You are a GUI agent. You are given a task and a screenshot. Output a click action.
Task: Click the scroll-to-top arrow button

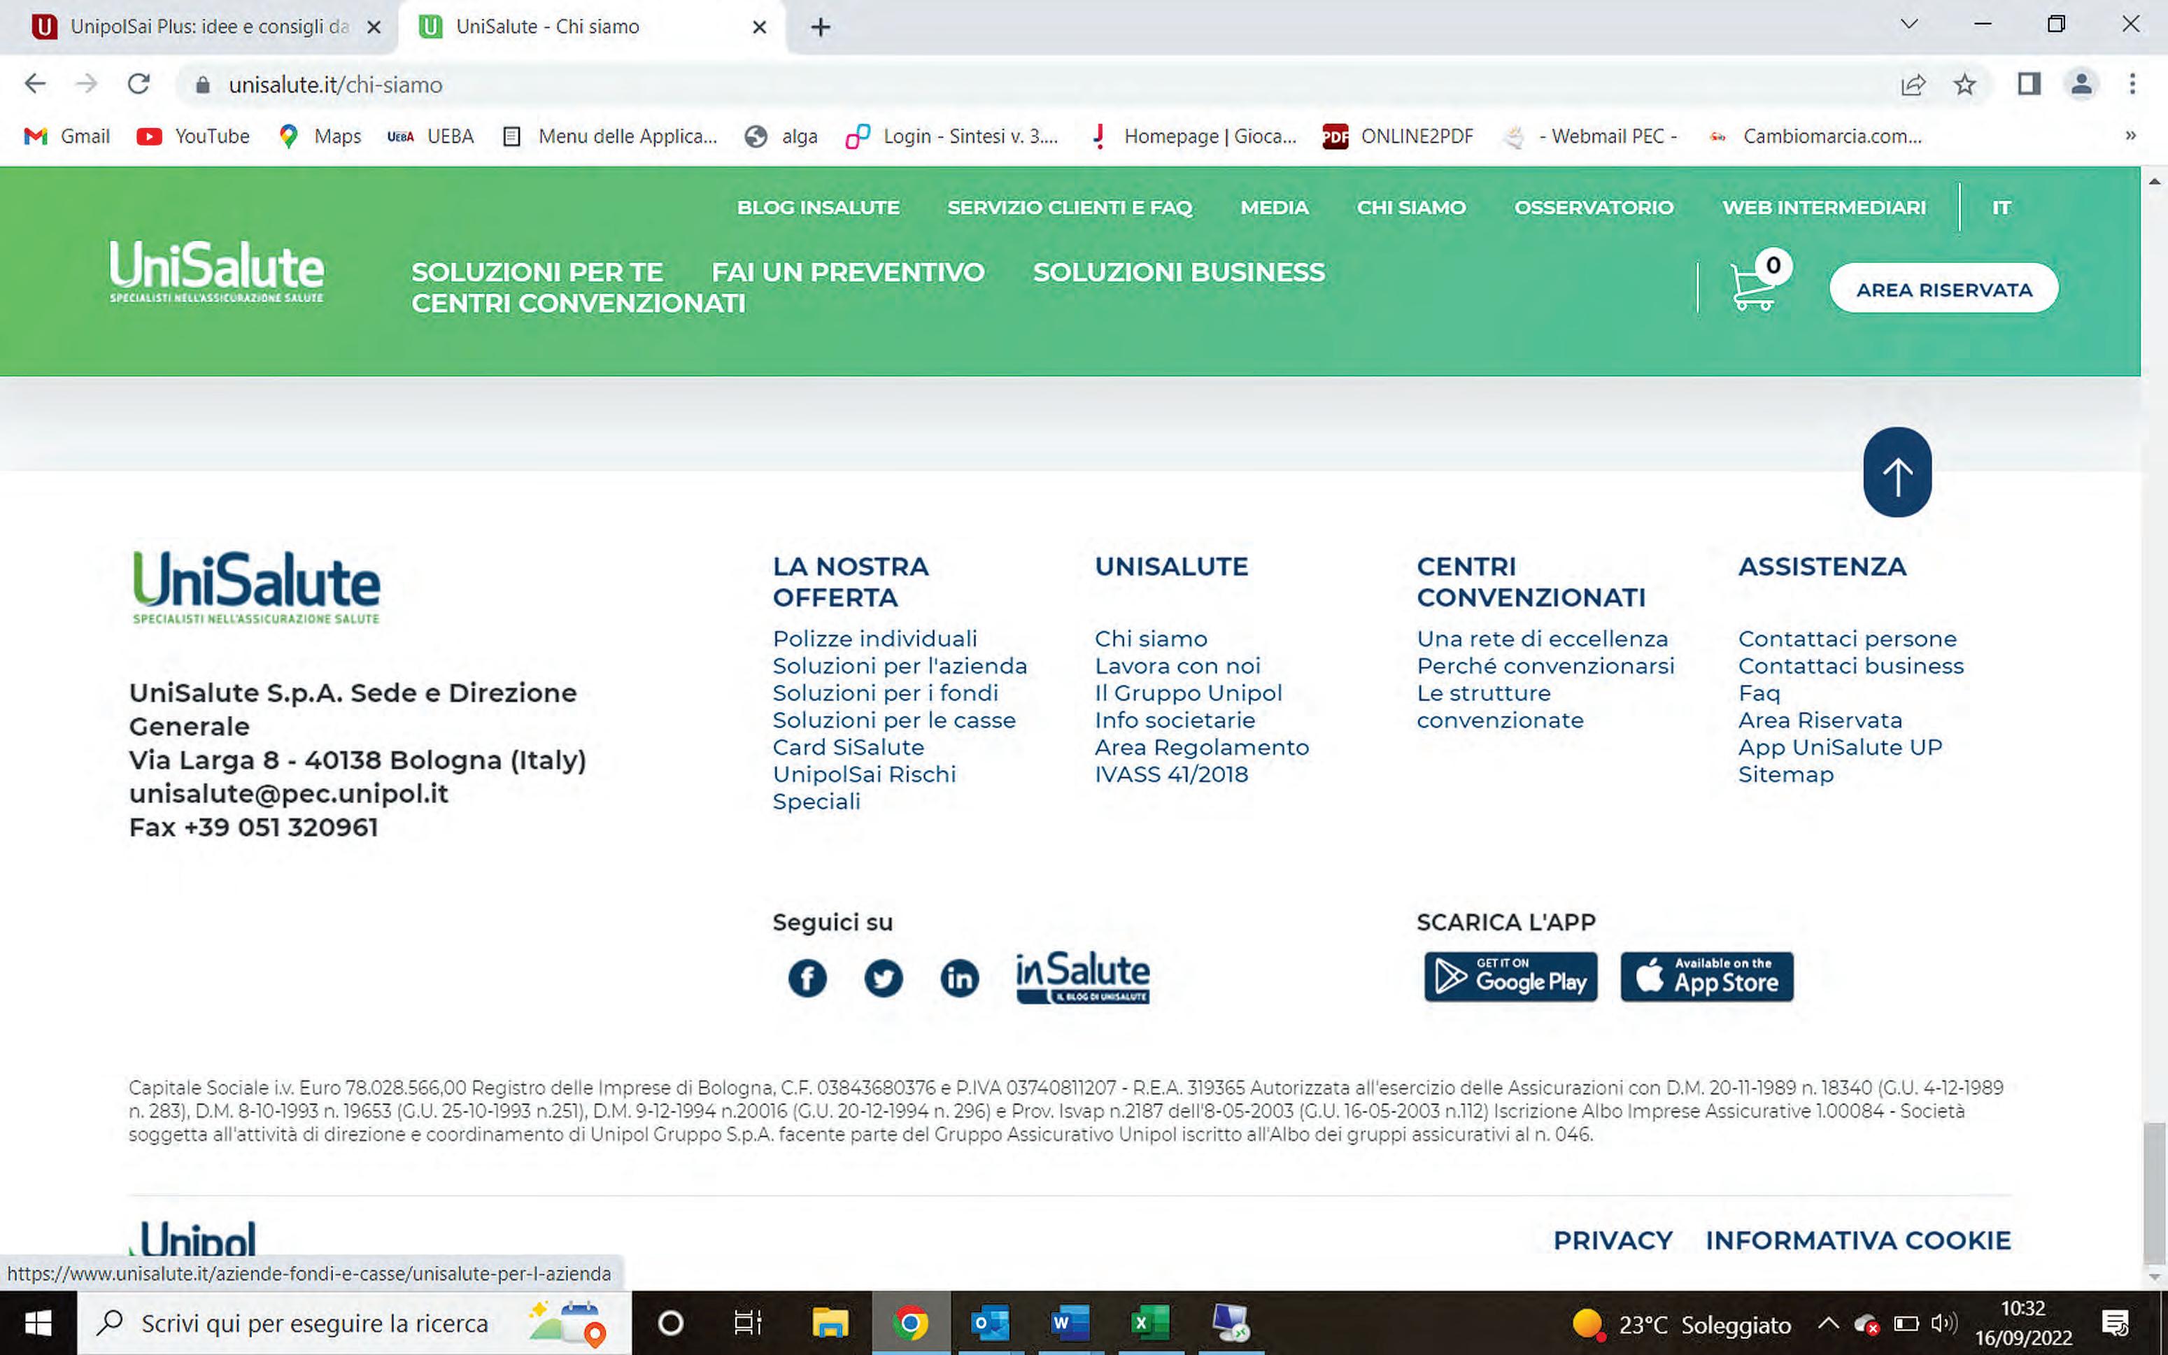coord(1897,472)
